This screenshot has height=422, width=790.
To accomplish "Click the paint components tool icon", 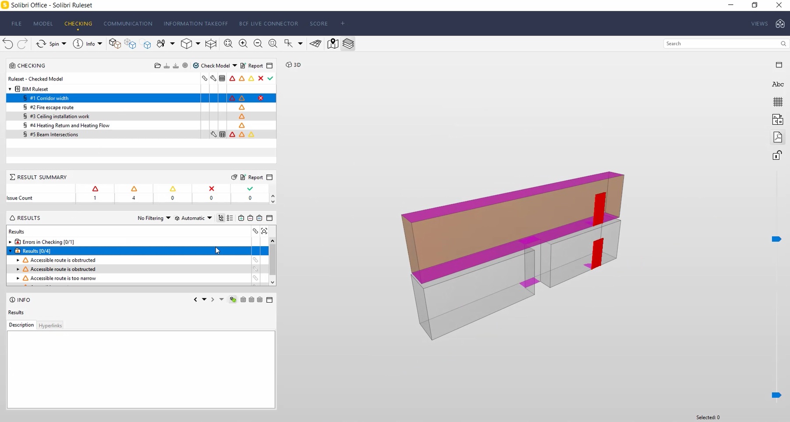I will click(161, 44).
